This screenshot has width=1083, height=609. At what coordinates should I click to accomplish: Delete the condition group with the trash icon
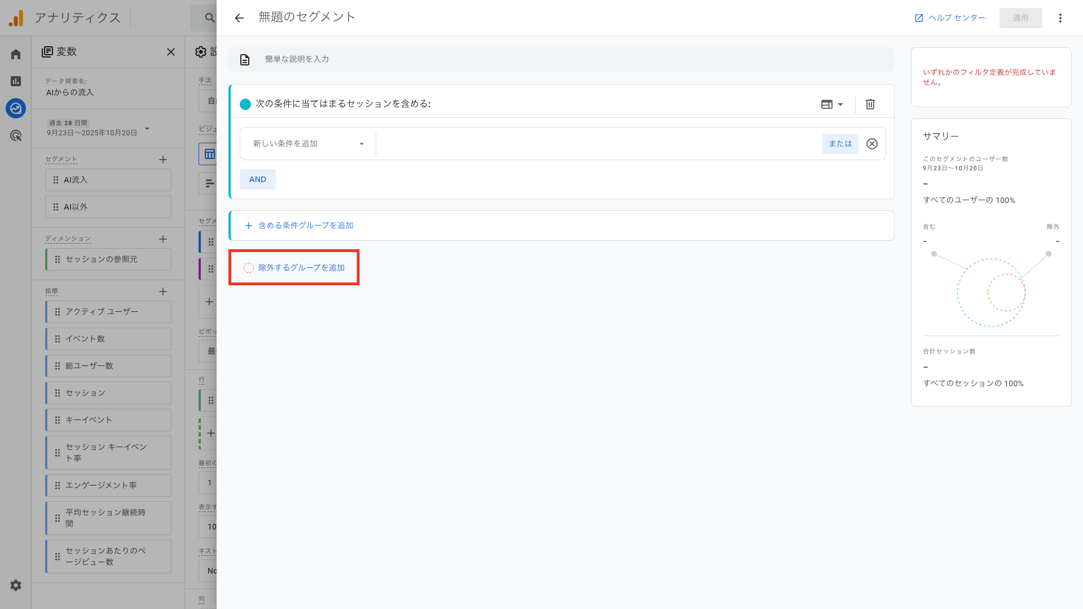(x=870, y=104)
